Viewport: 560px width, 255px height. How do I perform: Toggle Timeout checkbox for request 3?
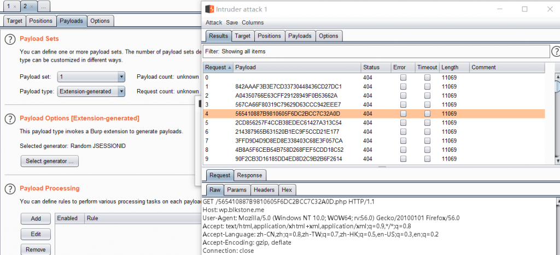click(x=428, y=104)
